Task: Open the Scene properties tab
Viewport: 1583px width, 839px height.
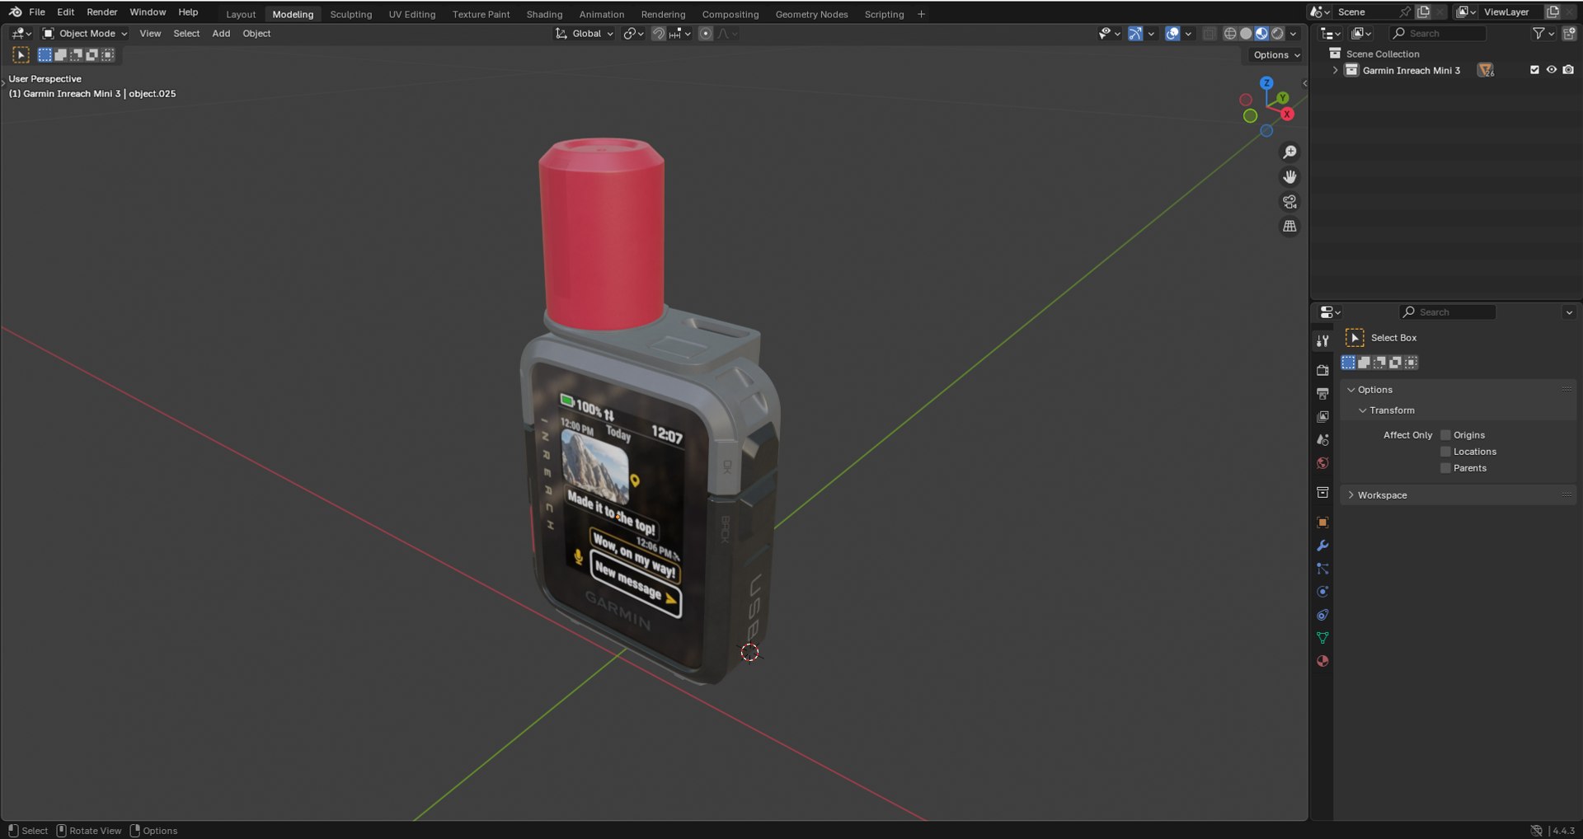Action: click(x=1322, y=439)
